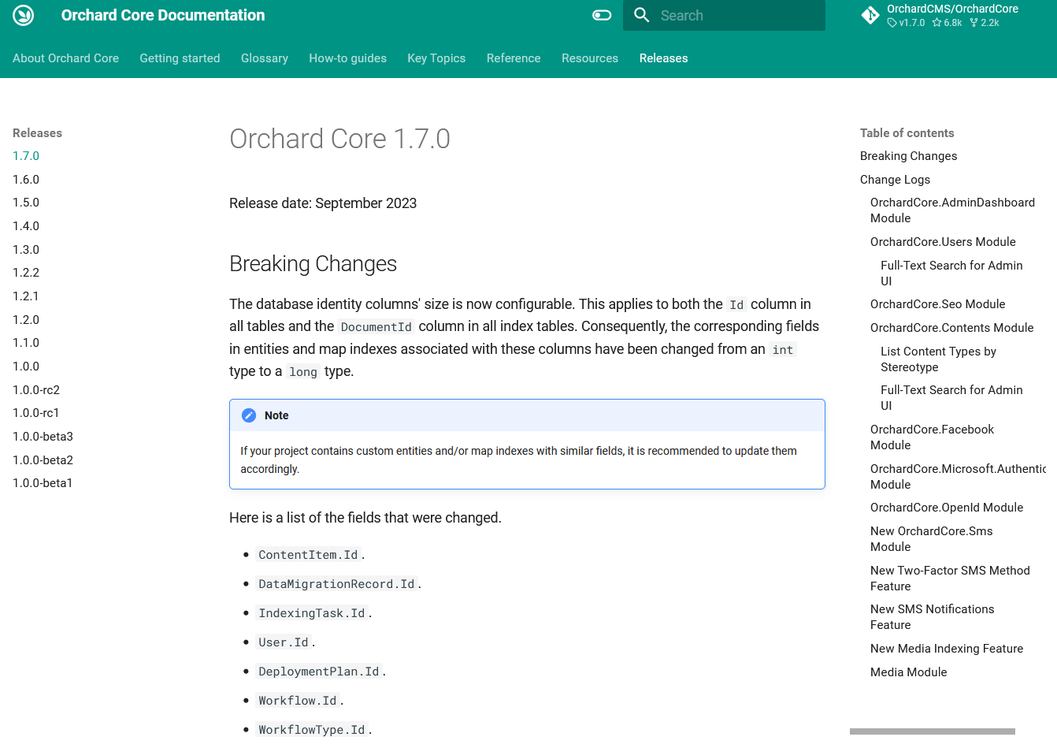Open release 1.2.0 notes

[26, 320]
